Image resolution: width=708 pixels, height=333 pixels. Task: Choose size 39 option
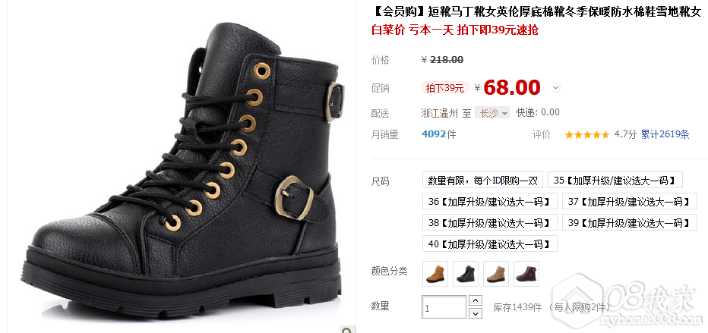[x=630, y=222]
